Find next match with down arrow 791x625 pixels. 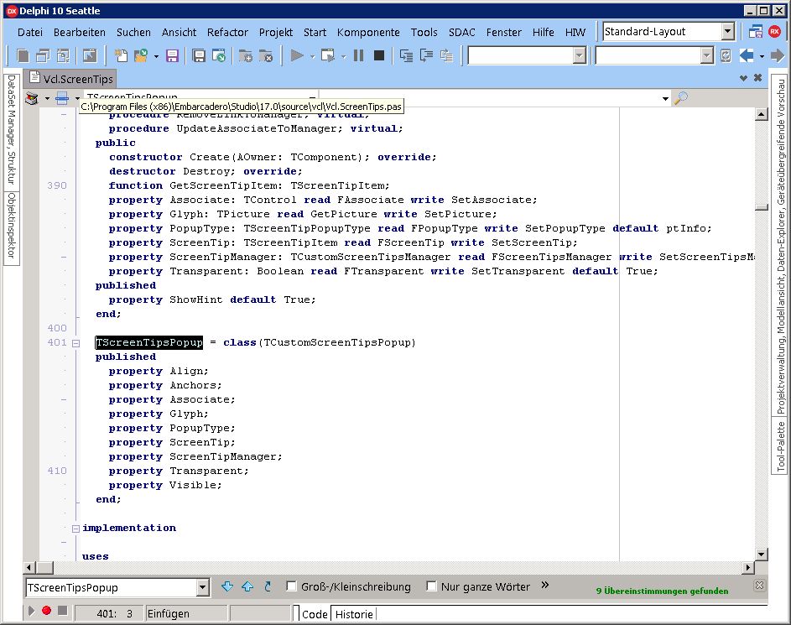[x=227, y=586]
